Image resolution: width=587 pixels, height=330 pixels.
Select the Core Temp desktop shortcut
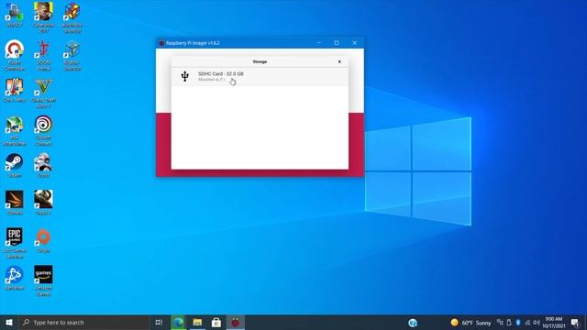15,90
